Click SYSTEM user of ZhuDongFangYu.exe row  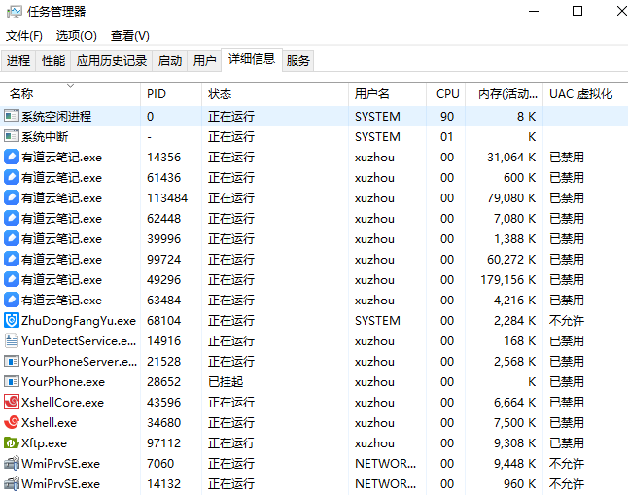tap(377, 321)
